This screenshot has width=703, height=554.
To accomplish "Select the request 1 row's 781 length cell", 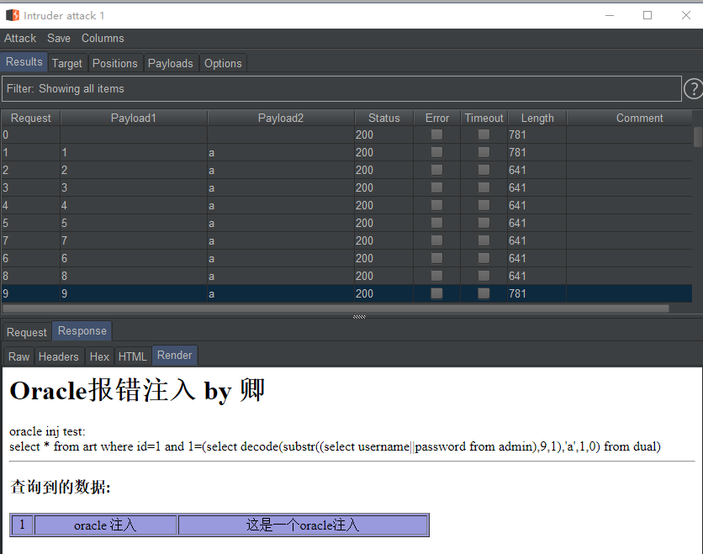I will pos(537,152).
